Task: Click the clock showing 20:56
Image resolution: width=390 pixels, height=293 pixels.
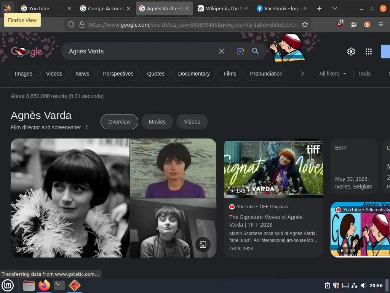Action: [x=376, y=285]
